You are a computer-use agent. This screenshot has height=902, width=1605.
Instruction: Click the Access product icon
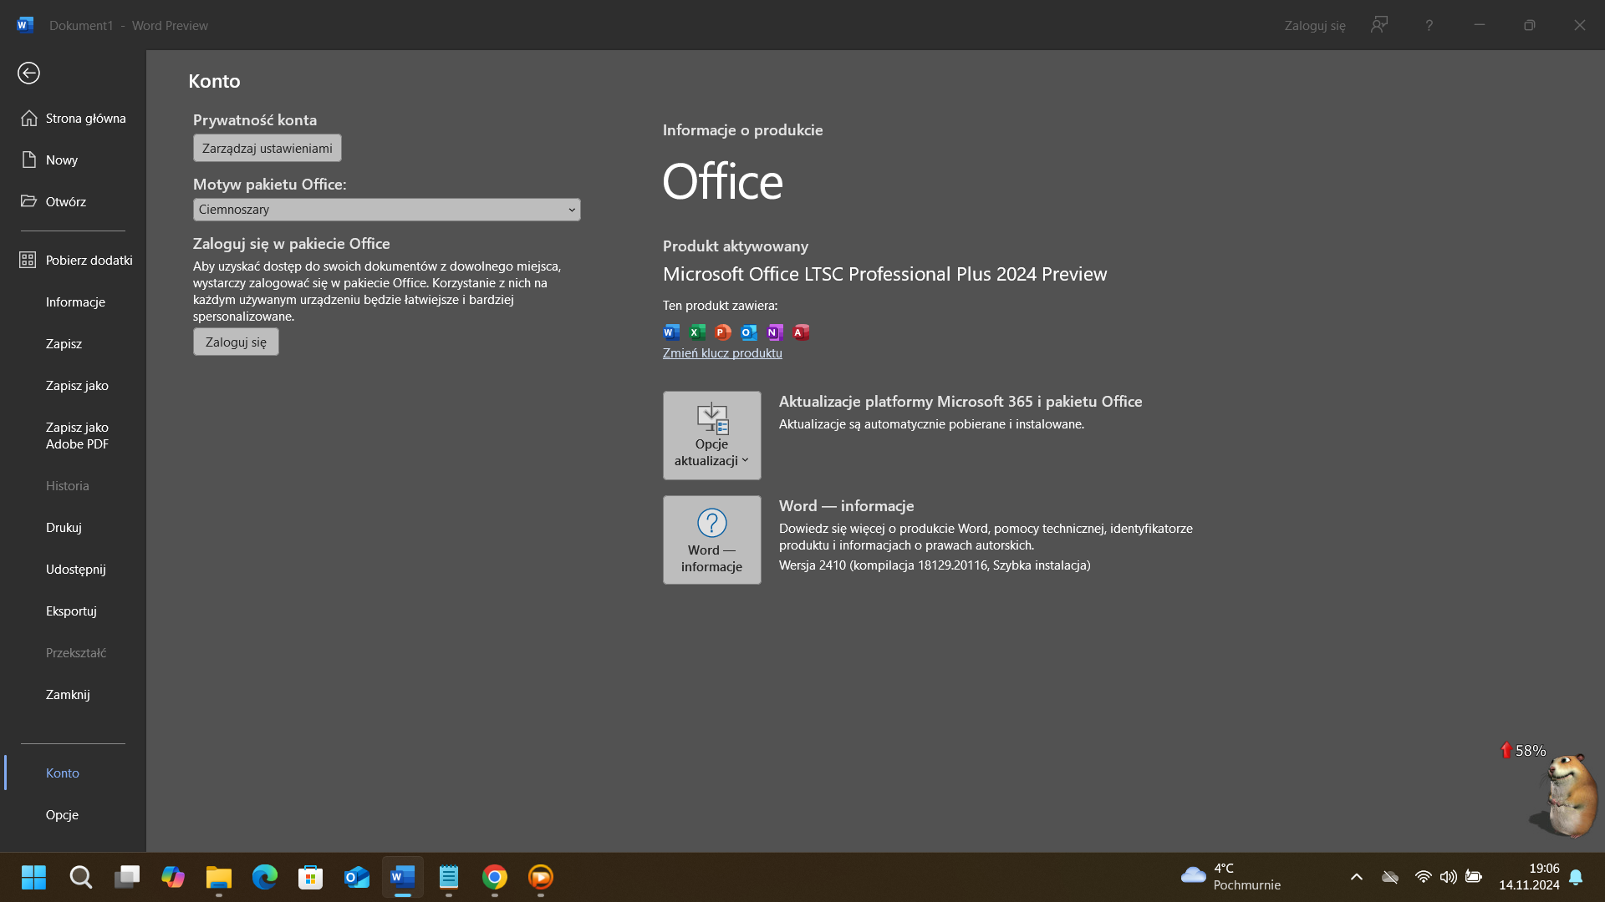(801, 332)
